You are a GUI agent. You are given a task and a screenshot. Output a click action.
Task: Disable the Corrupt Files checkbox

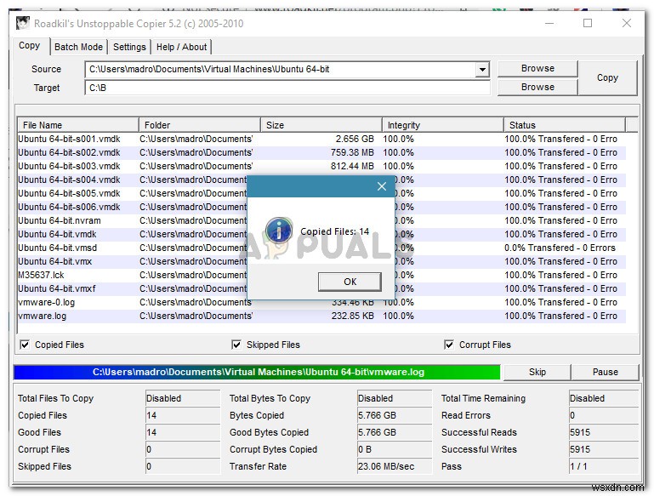449,345
